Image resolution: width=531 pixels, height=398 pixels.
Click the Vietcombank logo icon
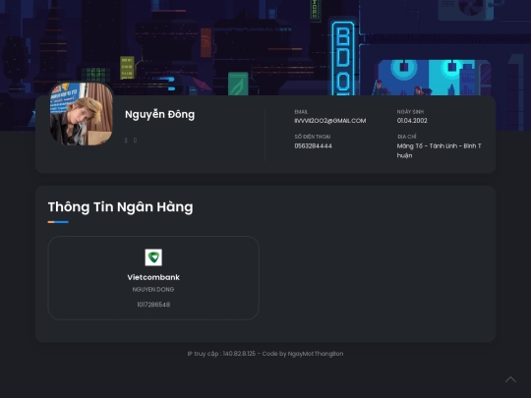pos(153,257)
